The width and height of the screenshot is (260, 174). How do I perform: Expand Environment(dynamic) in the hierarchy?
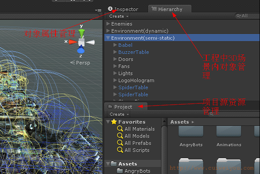tap(108, 31)
